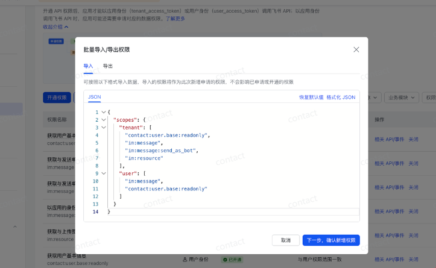The height and width of the screenshot is (268, 436).
Task: Click the 取消 button
Action: point(286,240)
